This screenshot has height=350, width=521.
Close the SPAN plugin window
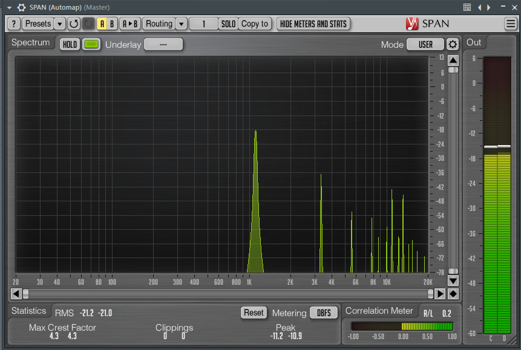pos(514,7)
